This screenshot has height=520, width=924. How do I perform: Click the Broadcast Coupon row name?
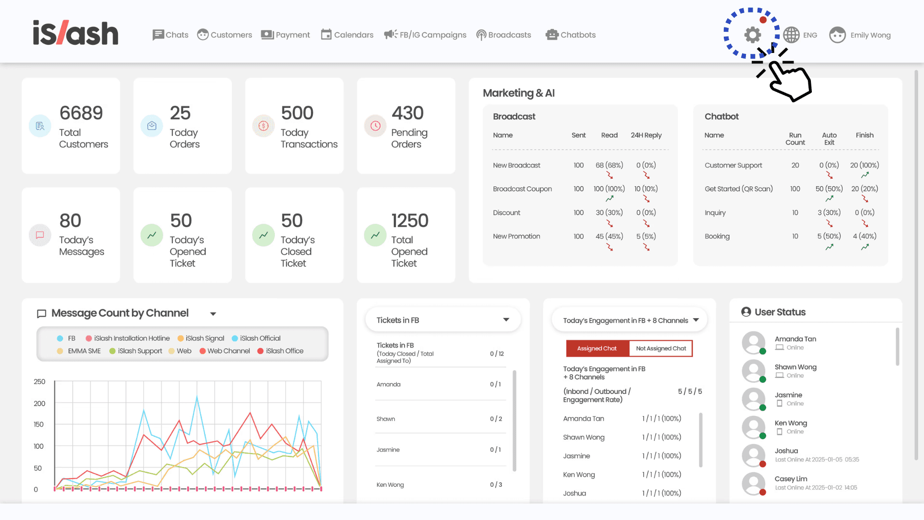tap(522, 189)
